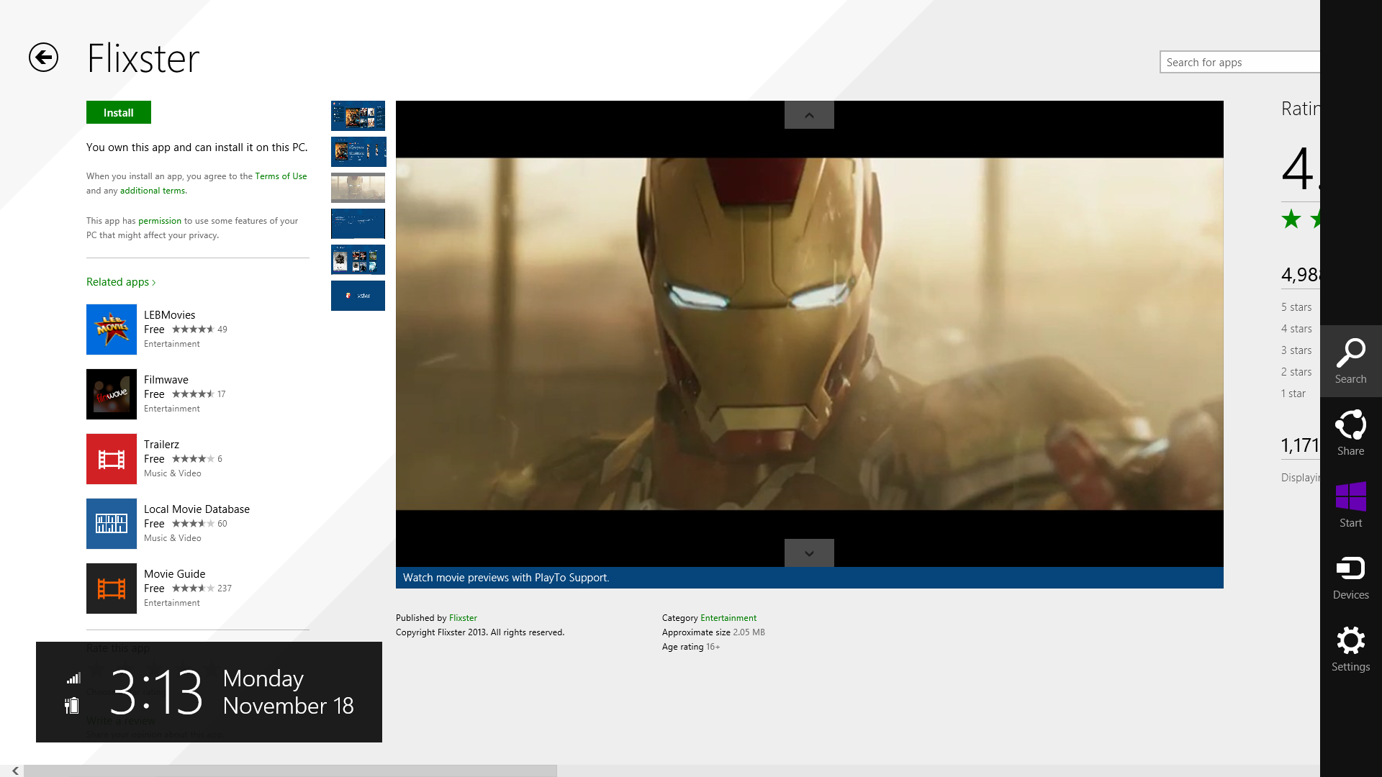Show previous screenshot with up chevron
1382x777 pixels.
pyautogui.click(x=809, y=115)
